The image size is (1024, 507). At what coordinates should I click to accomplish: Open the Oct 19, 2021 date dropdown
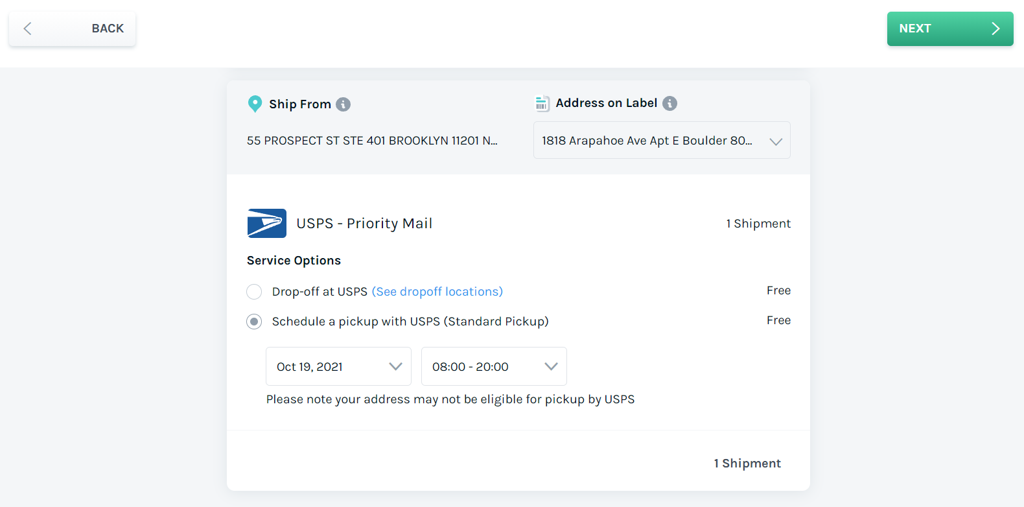point(338,366)
